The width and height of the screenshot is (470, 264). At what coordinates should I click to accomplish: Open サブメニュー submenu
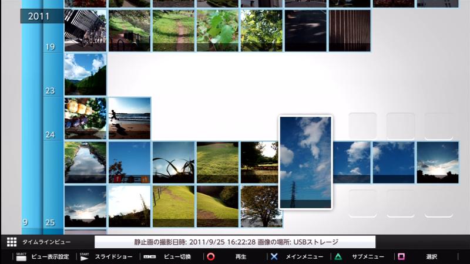tap(368, 257)
